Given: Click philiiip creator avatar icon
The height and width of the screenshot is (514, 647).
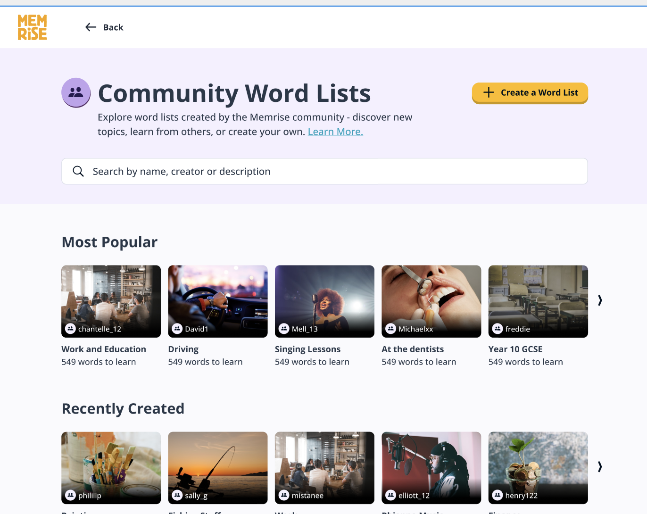Looking at the screenshot, I should [70, 495].
